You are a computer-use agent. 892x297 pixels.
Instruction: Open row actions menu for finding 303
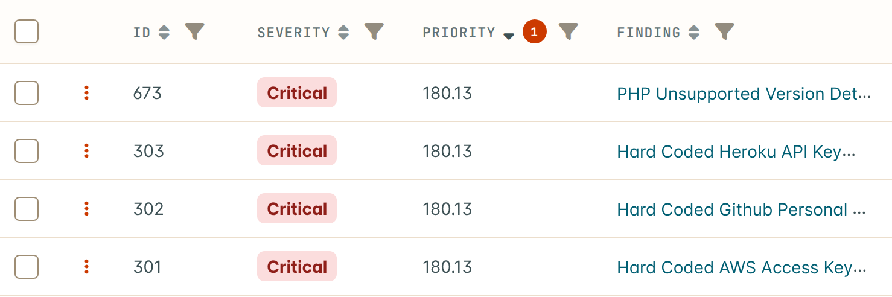click(86, 151)
